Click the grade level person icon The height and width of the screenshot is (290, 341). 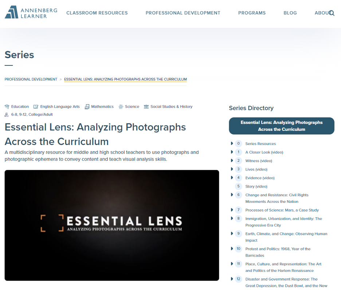point(7,114)
